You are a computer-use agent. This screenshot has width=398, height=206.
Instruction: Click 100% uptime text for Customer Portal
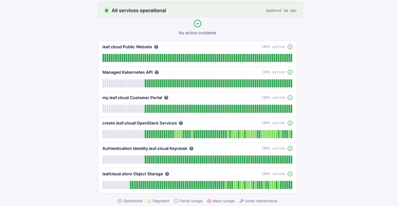point(273,97)
